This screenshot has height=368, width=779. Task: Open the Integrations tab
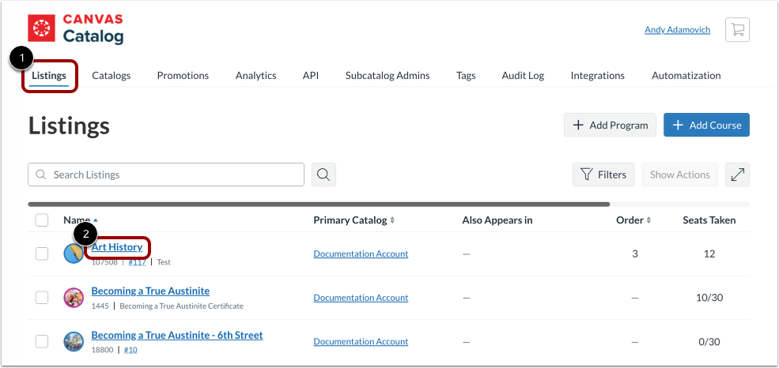click(x=598, y=75)
